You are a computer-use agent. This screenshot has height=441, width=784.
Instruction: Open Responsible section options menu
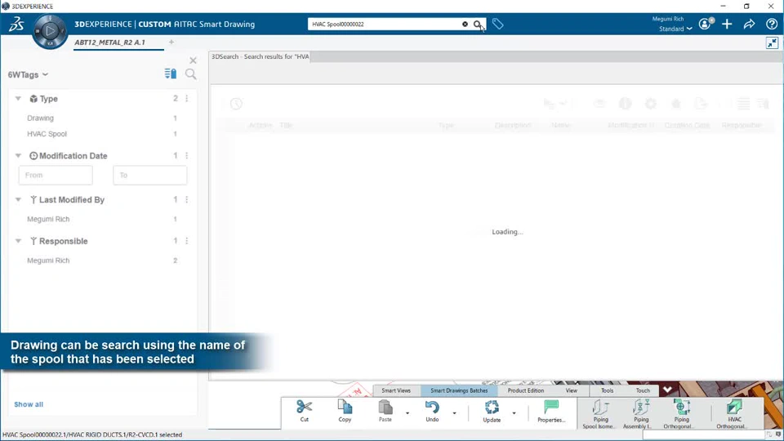coord(187,241)
